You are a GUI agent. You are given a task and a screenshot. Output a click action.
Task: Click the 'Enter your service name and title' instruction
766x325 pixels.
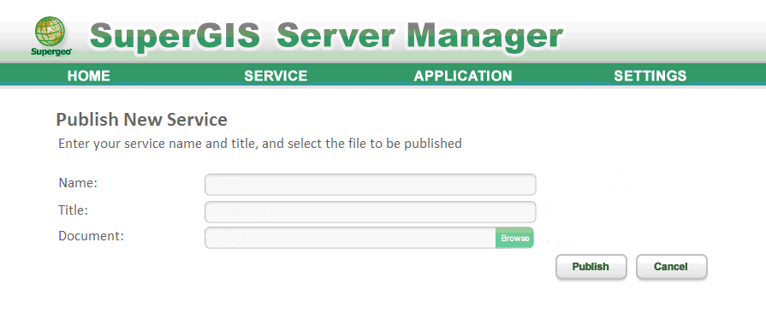click(x=260, y=144)
